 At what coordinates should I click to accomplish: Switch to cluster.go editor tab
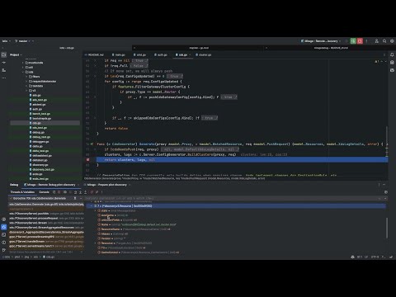point(204,54)
